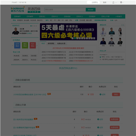Open the bell notifications dropdown
This screenshot has height=136, width=136.
click(114, 2)
